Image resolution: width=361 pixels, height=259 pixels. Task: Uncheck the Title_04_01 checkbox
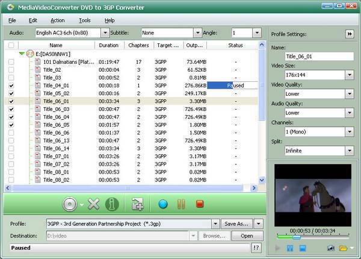click(11, 86)
